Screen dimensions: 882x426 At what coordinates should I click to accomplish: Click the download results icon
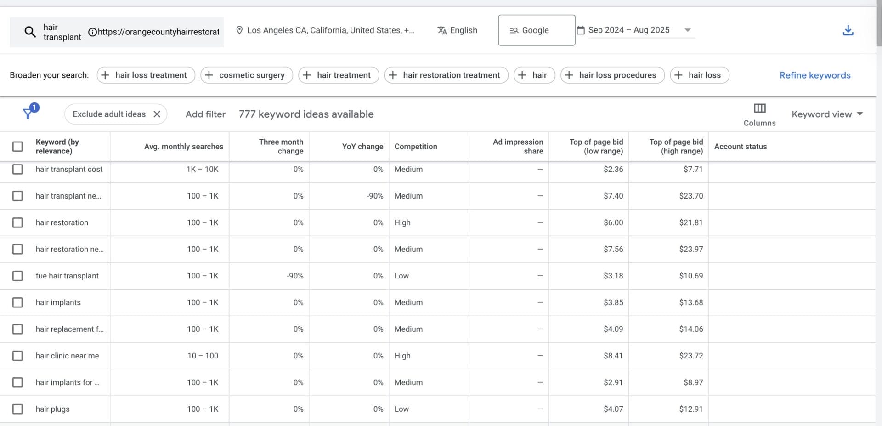point(848,30)
